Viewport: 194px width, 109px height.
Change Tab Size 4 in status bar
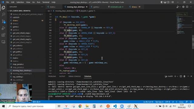click(x=159, y=102)
